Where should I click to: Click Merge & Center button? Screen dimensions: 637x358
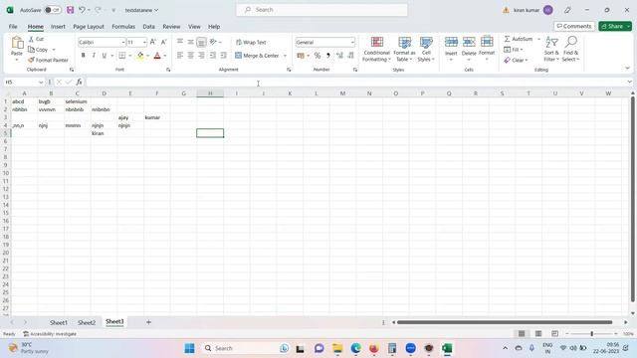[x=257, y=56]
